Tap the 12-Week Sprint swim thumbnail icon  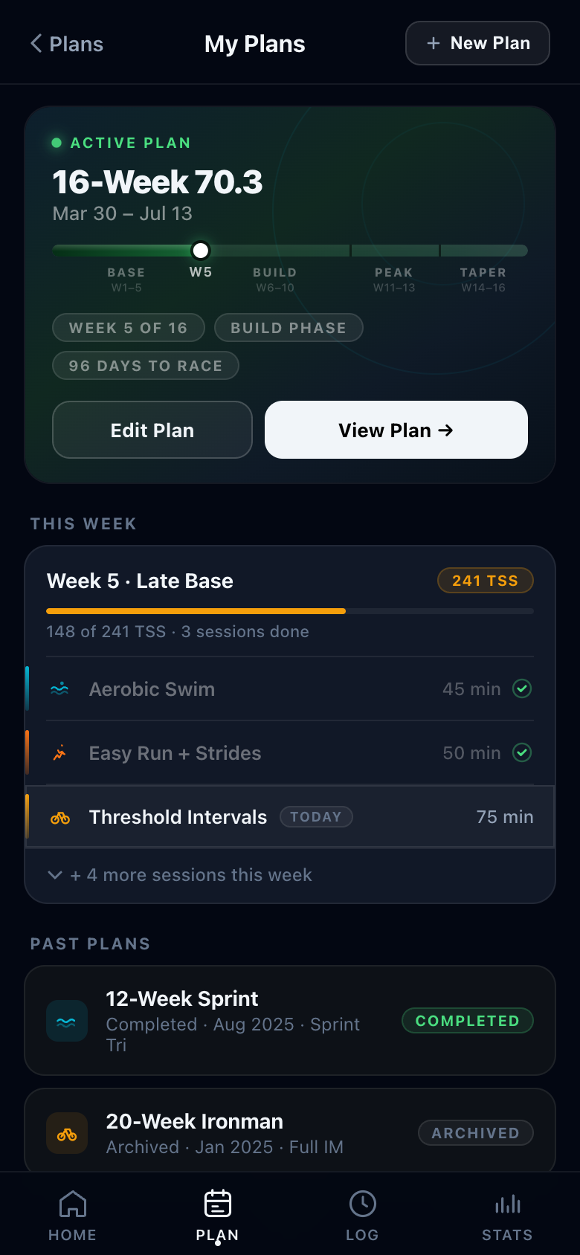[x=67, y=1021]
